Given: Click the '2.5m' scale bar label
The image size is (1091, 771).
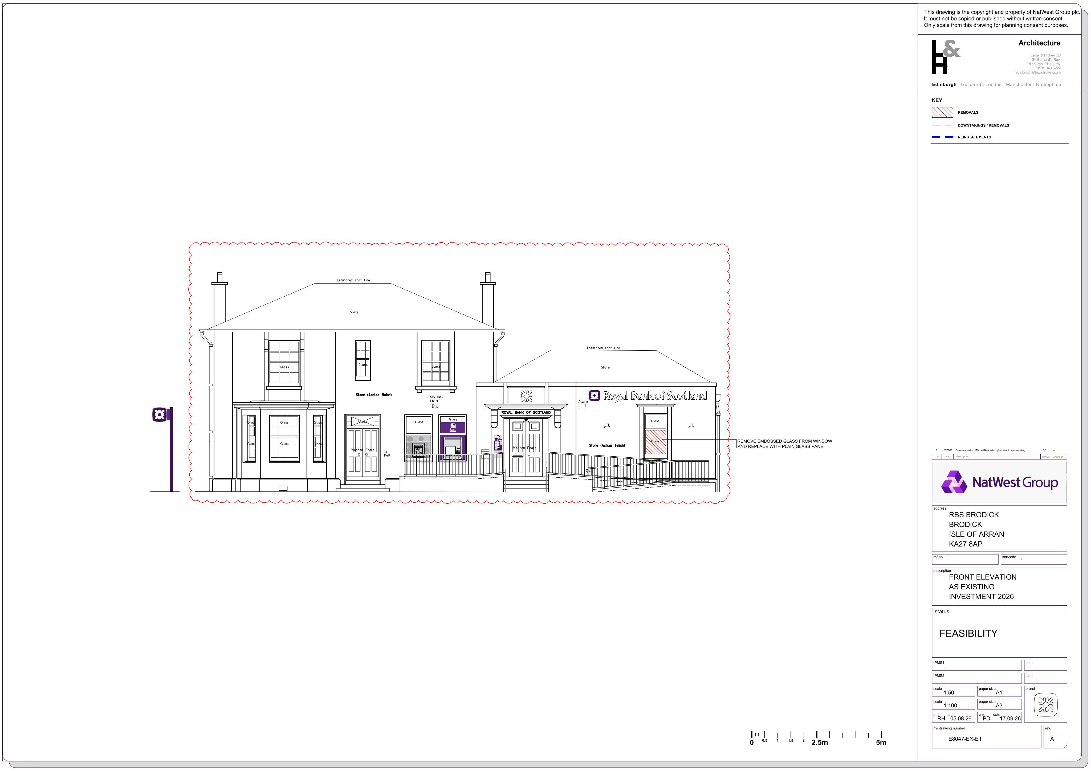Looking at the screenshot, I should [820, 743].
